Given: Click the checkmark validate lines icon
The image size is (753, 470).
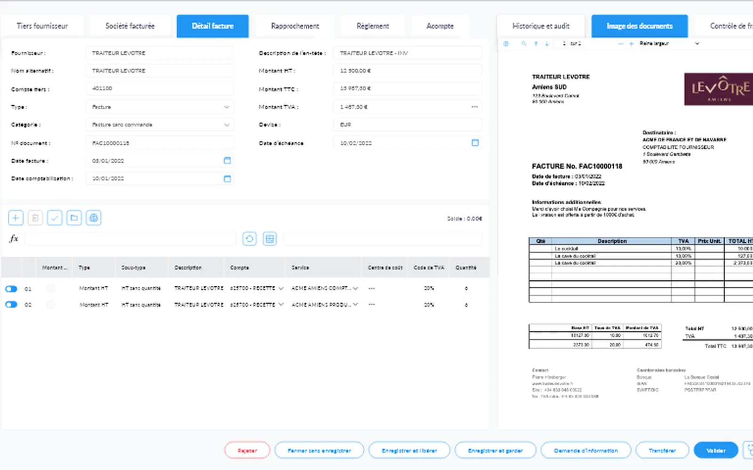Looking at the screenshot, I should 55,218.
